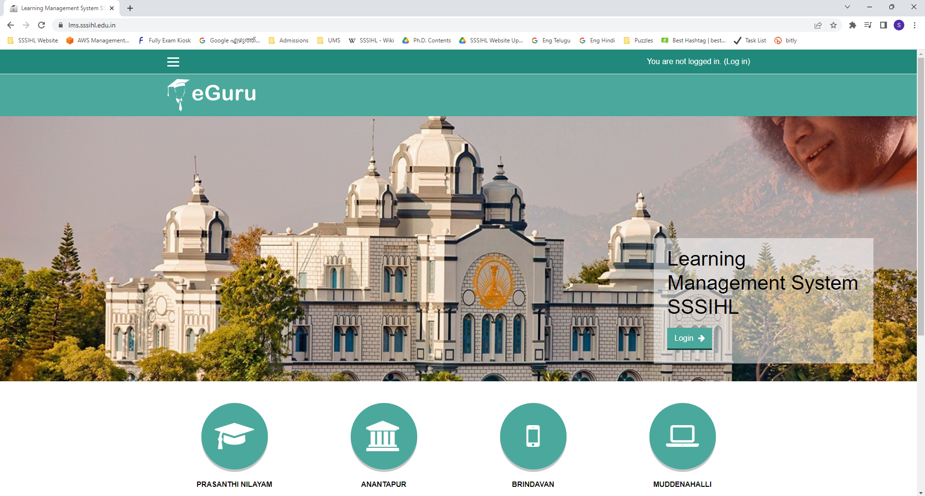This screenshot has height=496, width=925.
Task: Open the Prasanthi Nilayam graduation cap icon
Action: (x=235, y=436)
